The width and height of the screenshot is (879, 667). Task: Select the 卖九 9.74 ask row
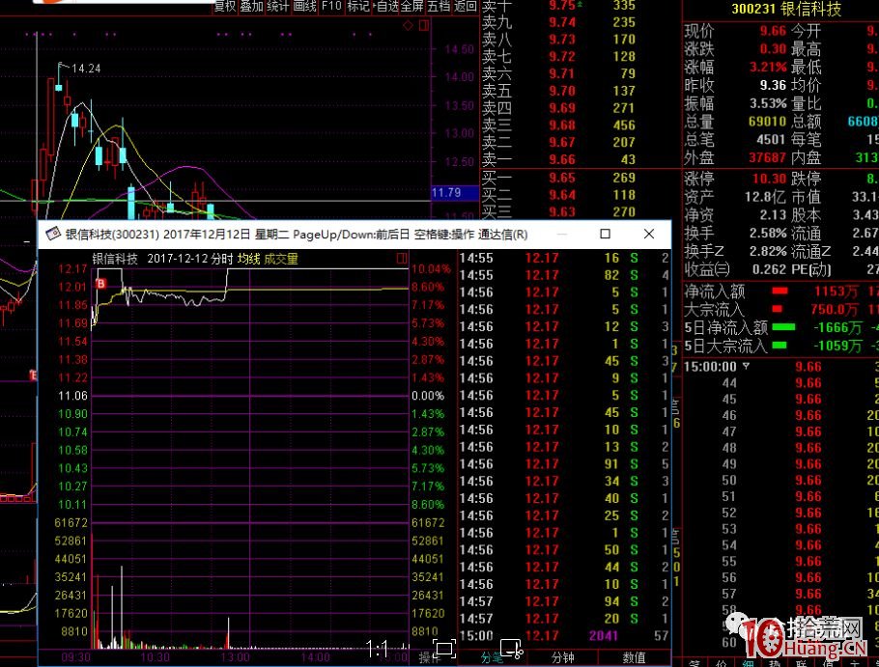pyautogui.click(x=581, y=22)
